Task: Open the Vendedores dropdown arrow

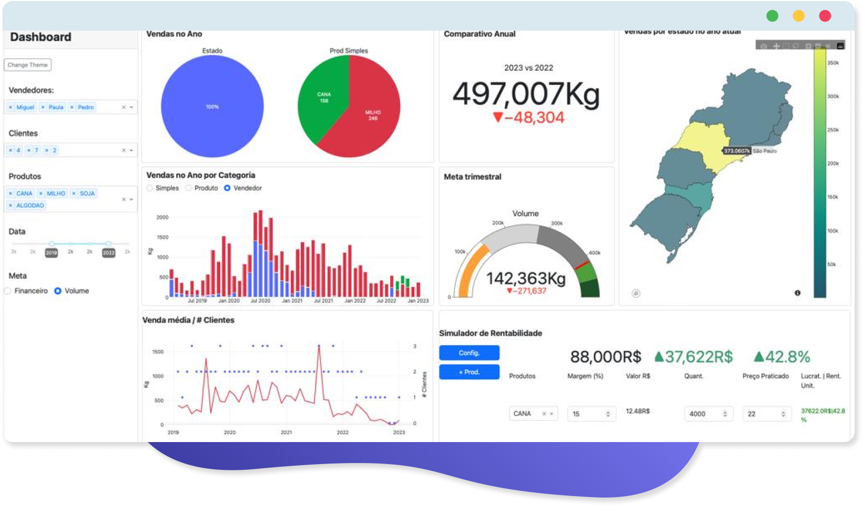Action: pyautogui.click(x=132, y=107)
